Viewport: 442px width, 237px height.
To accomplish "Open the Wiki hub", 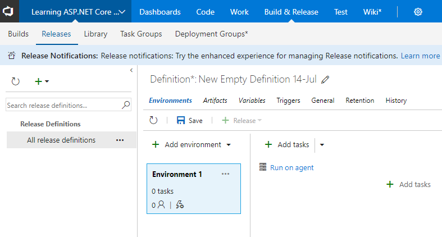I will 372,12.
